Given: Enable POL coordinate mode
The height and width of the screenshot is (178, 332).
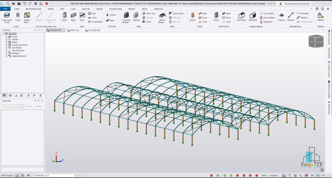Looking at the screenshot, I should pos(324,175).
